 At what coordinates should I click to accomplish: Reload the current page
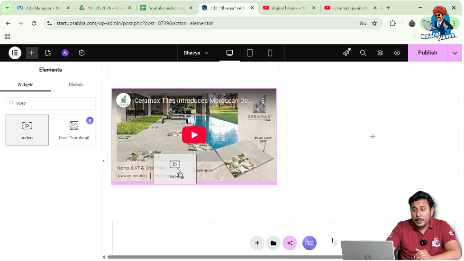[x=34, y=23]
